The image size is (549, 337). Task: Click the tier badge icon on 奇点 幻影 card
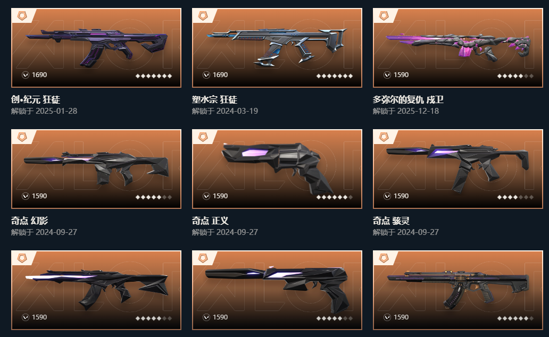[22, 137]
